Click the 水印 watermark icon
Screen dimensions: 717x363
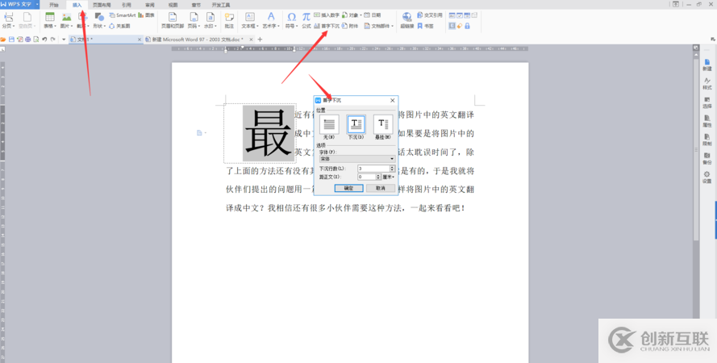pyautogui.click(x=210, y=18)
